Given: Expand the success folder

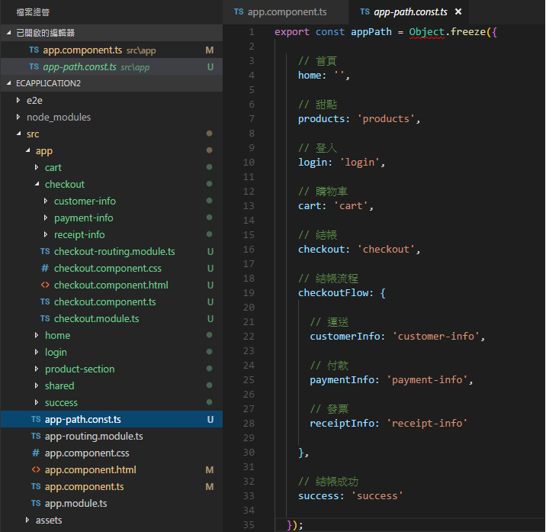Looking at the screenshot, I should pyautogui.click(x=37, y=402).
